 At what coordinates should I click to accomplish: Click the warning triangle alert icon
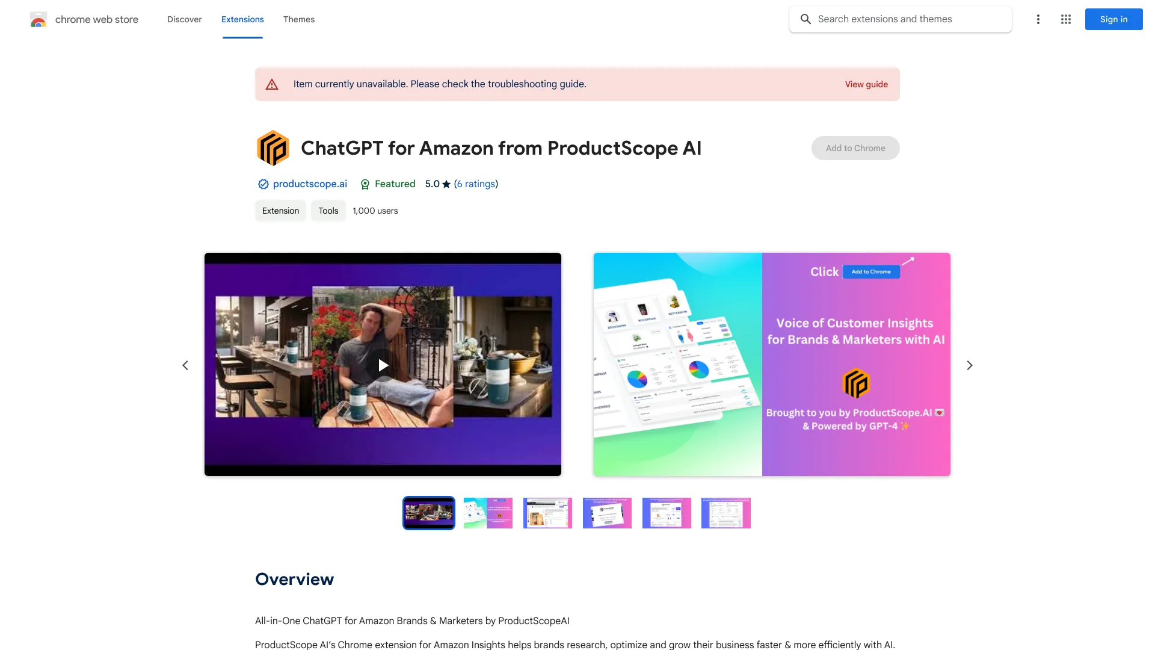pos(271,84)
